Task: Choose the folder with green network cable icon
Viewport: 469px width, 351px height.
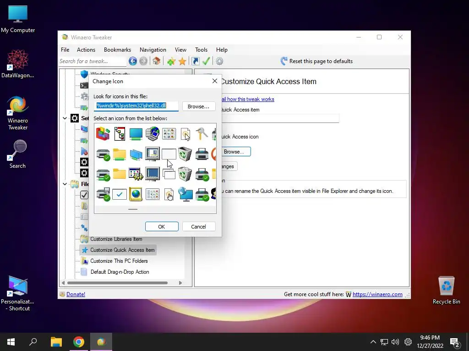Action: point(120,154)
